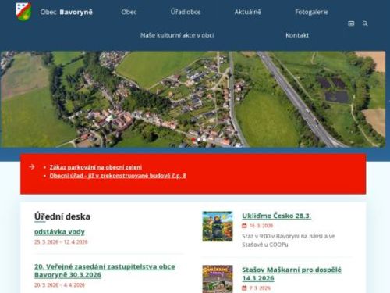Click the Úřední deska heading
Viewport: 390px width, 293px height.
[62, 216]
